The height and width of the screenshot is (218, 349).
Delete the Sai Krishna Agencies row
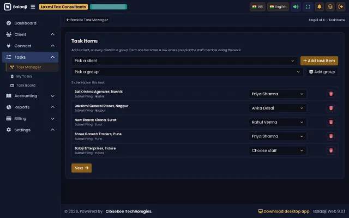click(331, 94)
